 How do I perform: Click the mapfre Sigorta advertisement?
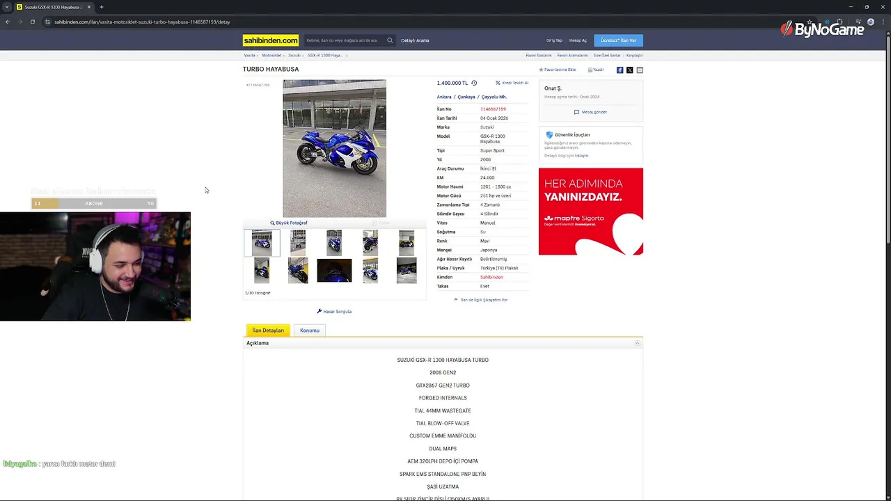(x=591, y=212)
